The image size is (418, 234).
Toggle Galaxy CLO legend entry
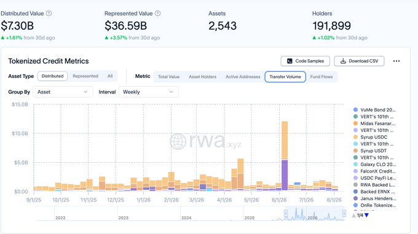(x=374, y=164)
